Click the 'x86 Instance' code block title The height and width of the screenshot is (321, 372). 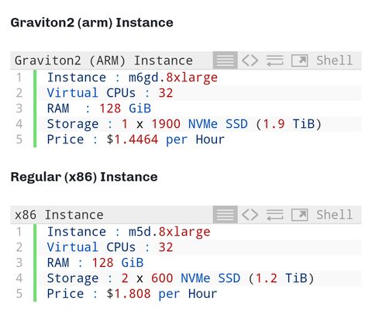(x=59, y=215)
